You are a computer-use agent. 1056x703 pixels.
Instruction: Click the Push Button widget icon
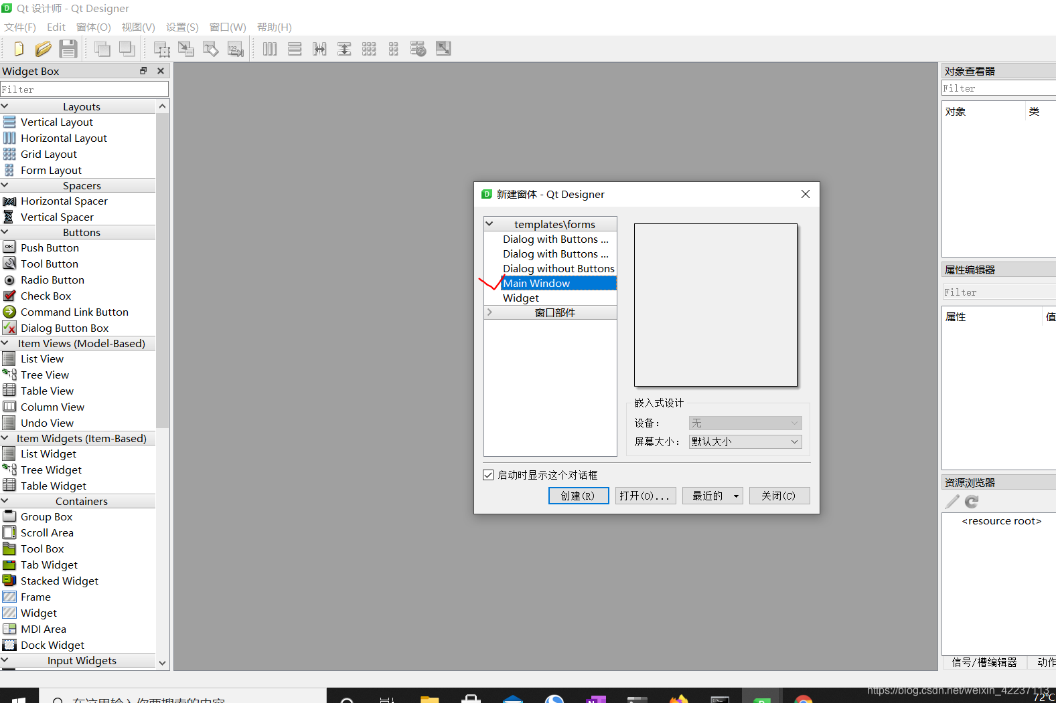pyautogui.click(x=9, y=247)
